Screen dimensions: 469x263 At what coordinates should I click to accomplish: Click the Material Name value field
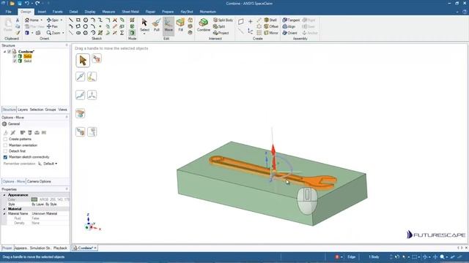point(51,213)
